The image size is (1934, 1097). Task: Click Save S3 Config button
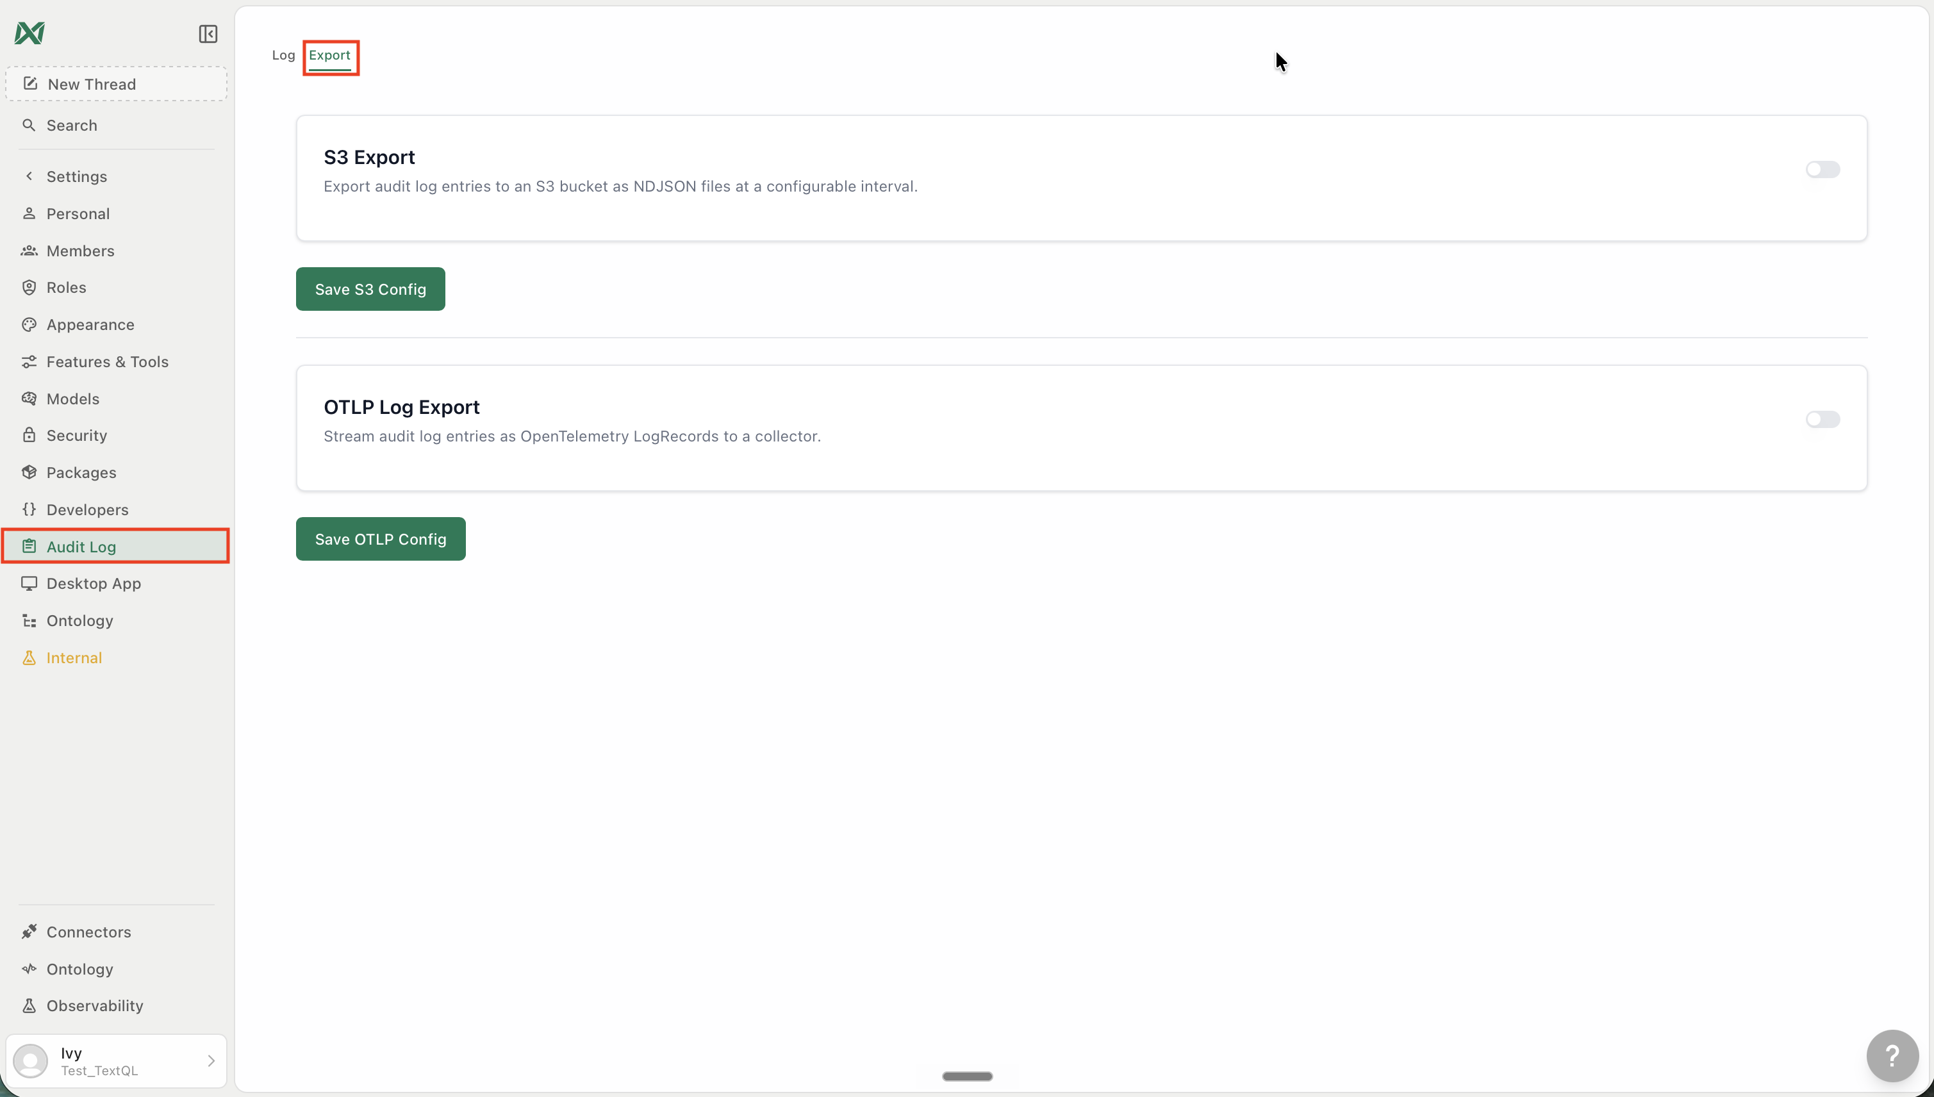pyautogui.click(x=370, y=288)
